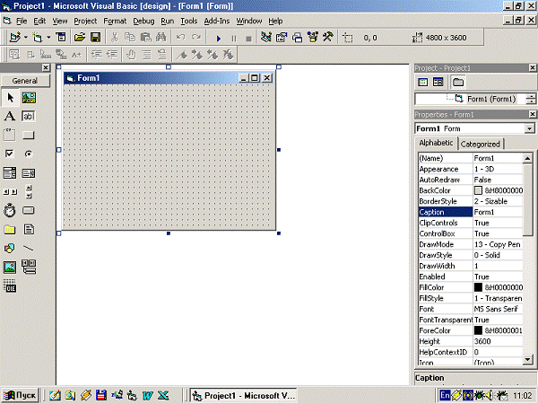
Task: Select the Line control in the toolbox
Action: click(29, 247)
